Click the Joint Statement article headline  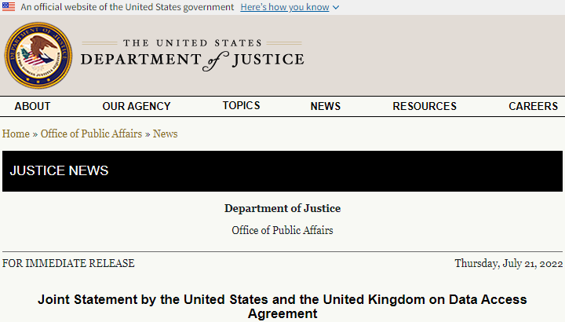[282, 306]
